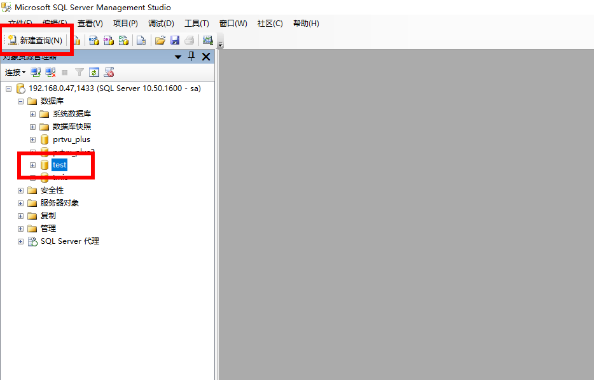The height and width of the screenshot is (380, 594).
Task: Open the 项目(P) menu
Action: point(125,24)
